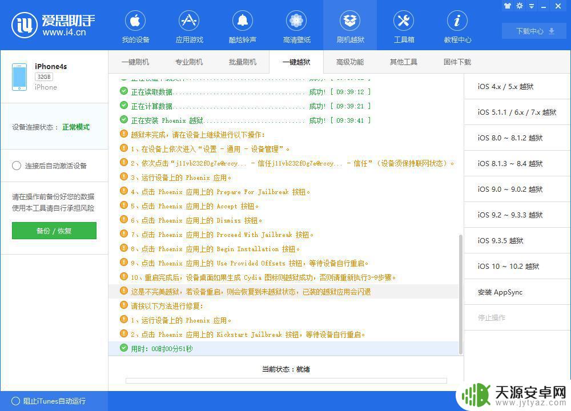Select iOS 8.1.3 ~ 8.4 越狱
Image resolution: width=571 pixels, height=411 pixels.
pyautogui.click(x=517, y=164)
